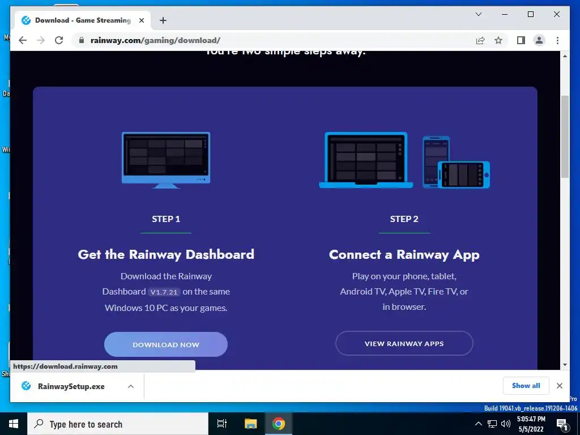Click the browser back arrow

click(23, 40)
